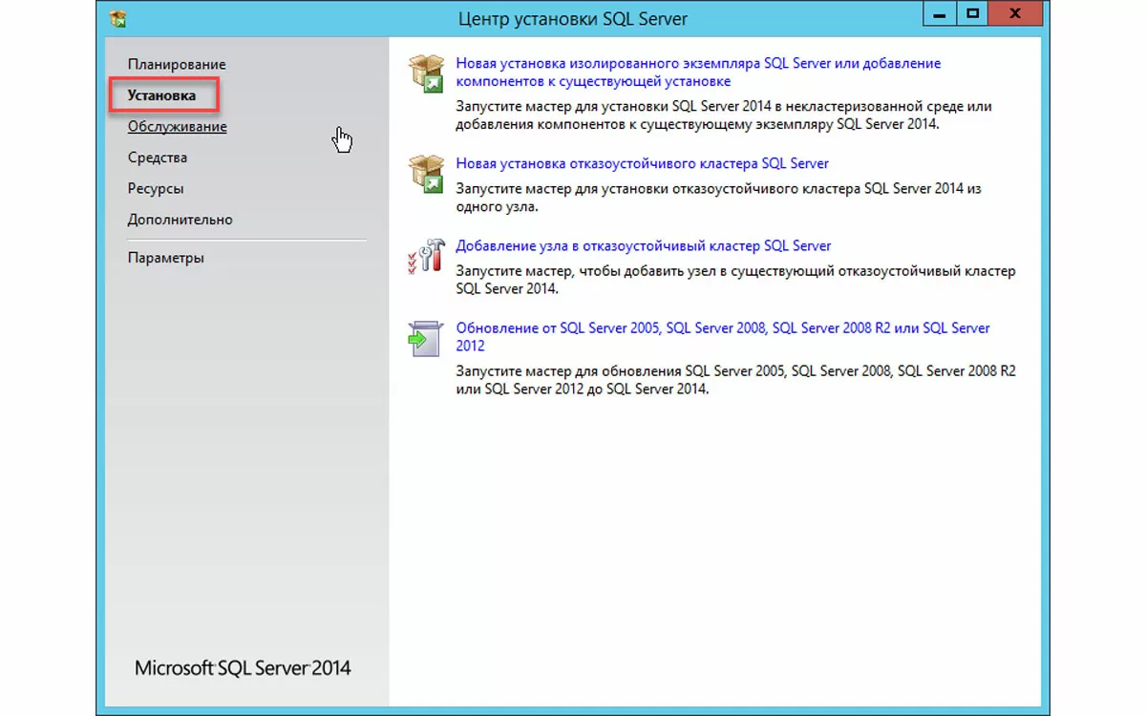Click the box icon for new standalone installation
Image resolution: width=1146 pixels, height=716 pixels.
point(426,73)
